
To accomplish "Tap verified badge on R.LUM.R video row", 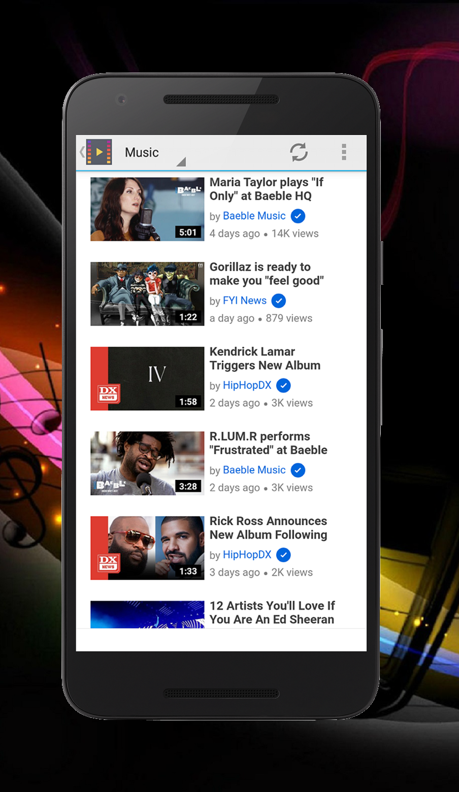I will [x=298, y=471].
